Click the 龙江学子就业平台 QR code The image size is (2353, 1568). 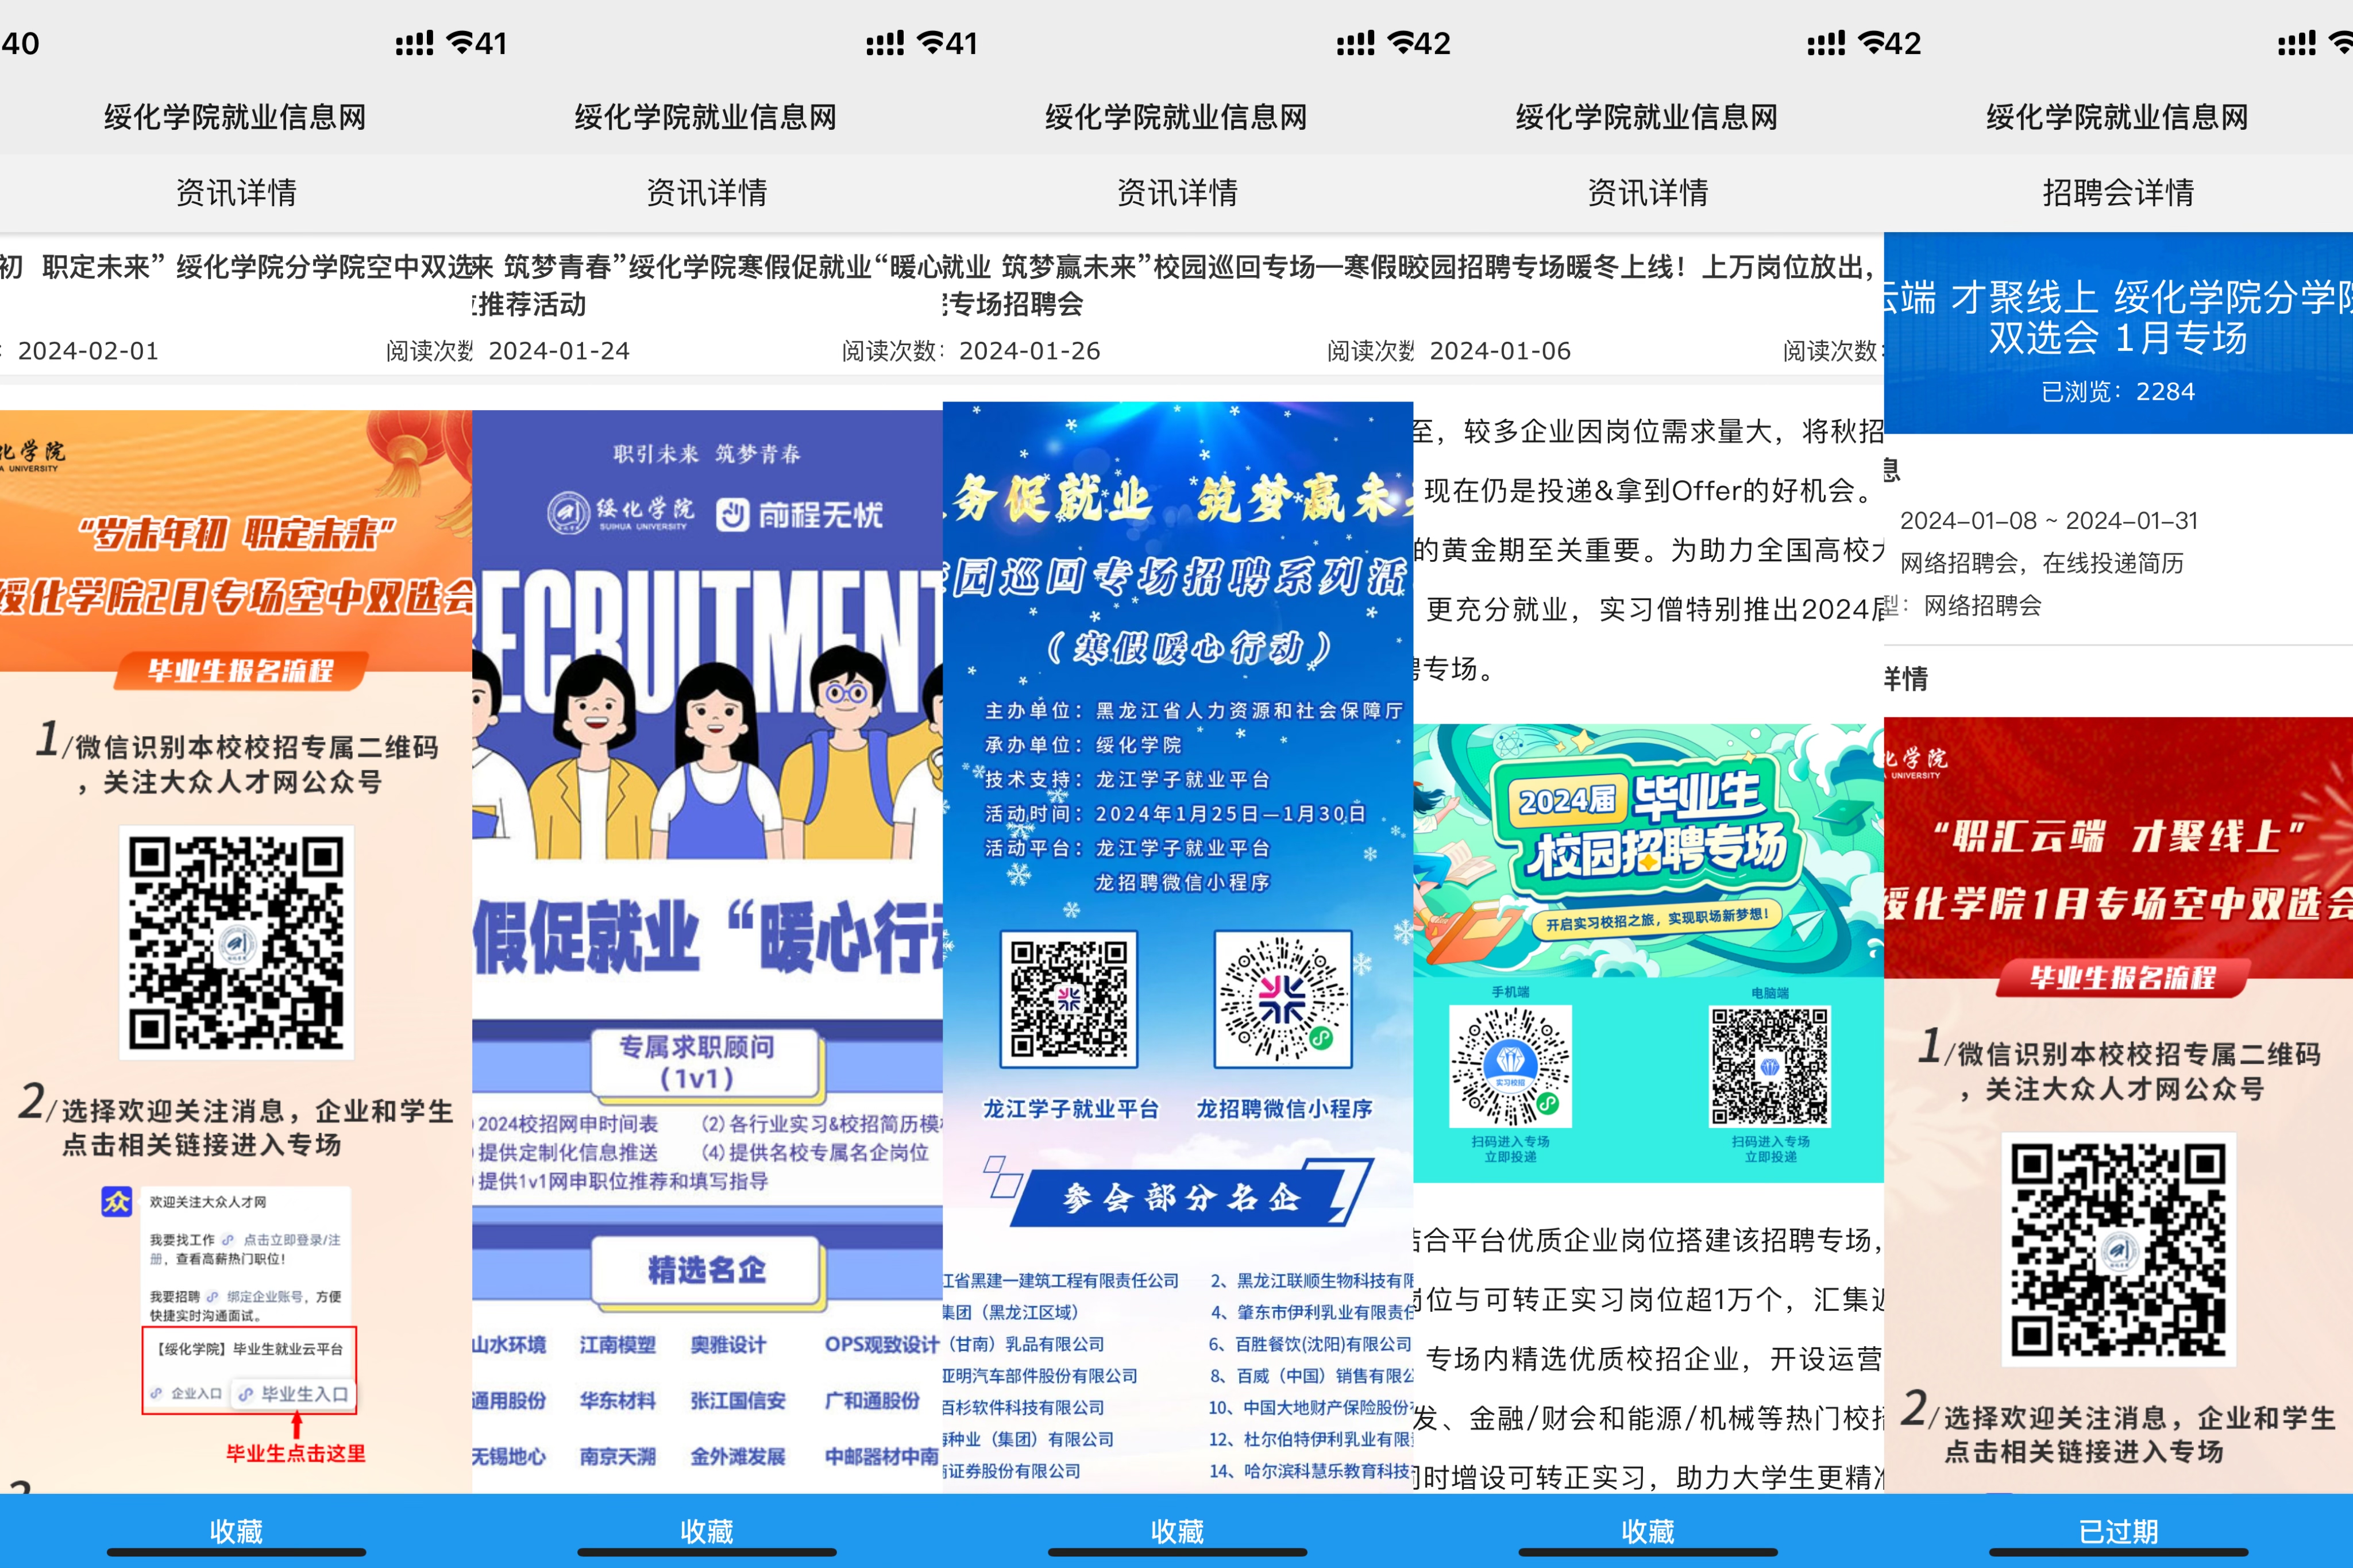coord(1069,998)
